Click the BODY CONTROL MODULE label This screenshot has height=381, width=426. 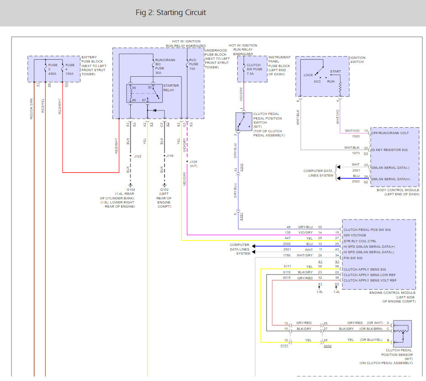tap(398, 190)
